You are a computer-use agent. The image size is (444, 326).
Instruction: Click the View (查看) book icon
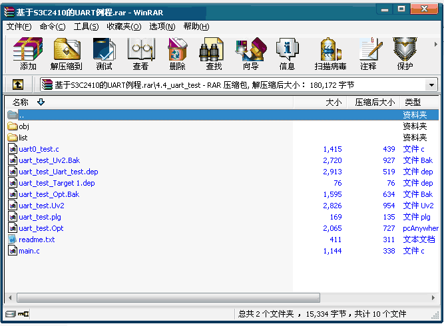[x=140, y=49]
